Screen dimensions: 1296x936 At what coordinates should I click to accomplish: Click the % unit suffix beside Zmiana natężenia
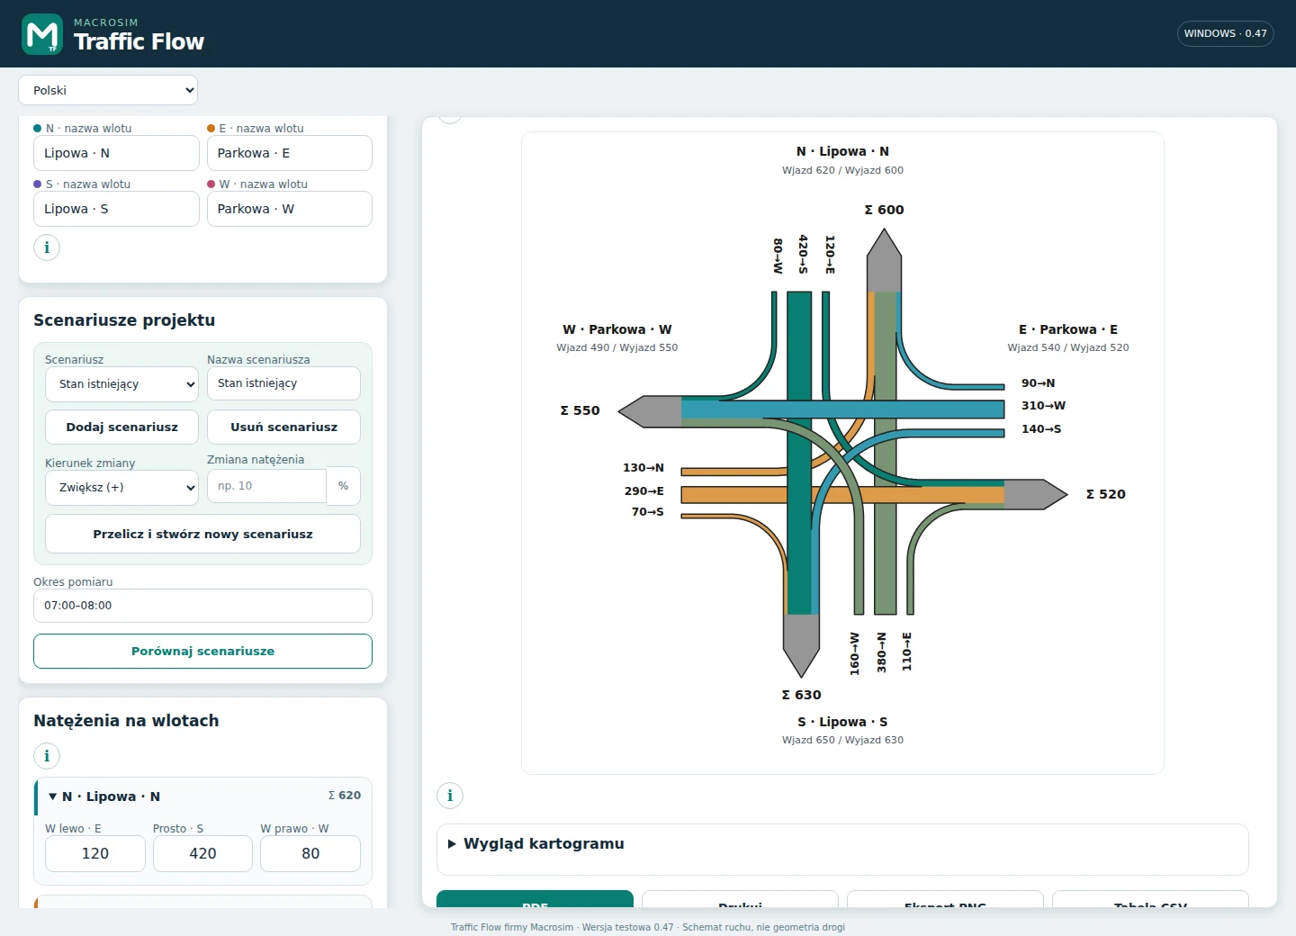(x=343, y=486)
